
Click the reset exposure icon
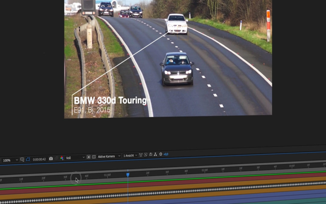click(161, 154)
